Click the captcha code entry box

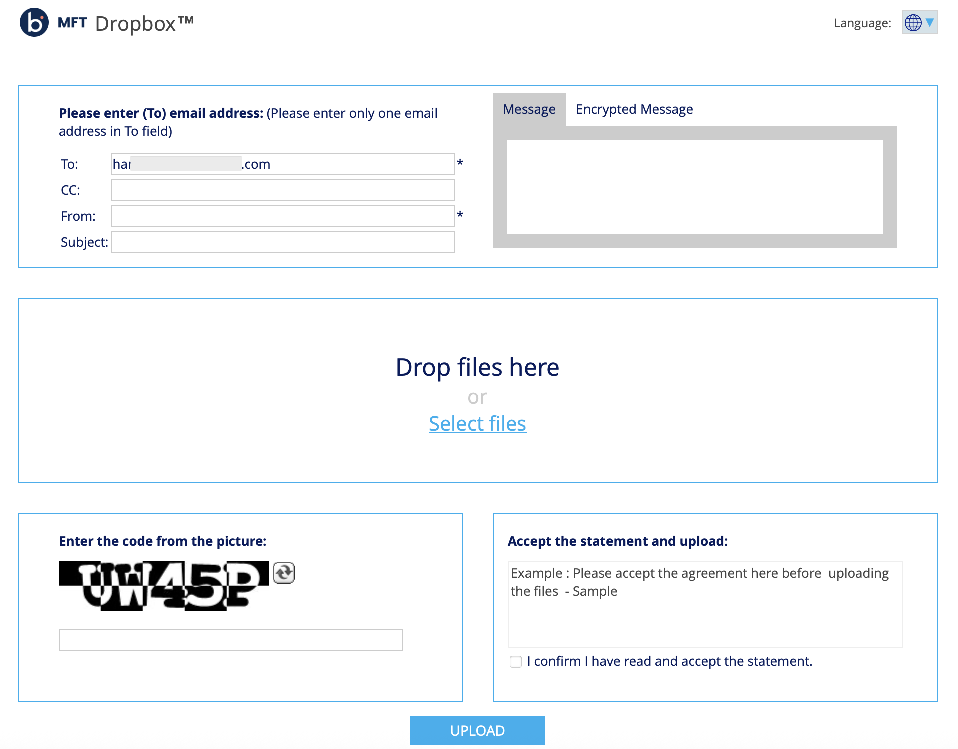tap(230, 639)
